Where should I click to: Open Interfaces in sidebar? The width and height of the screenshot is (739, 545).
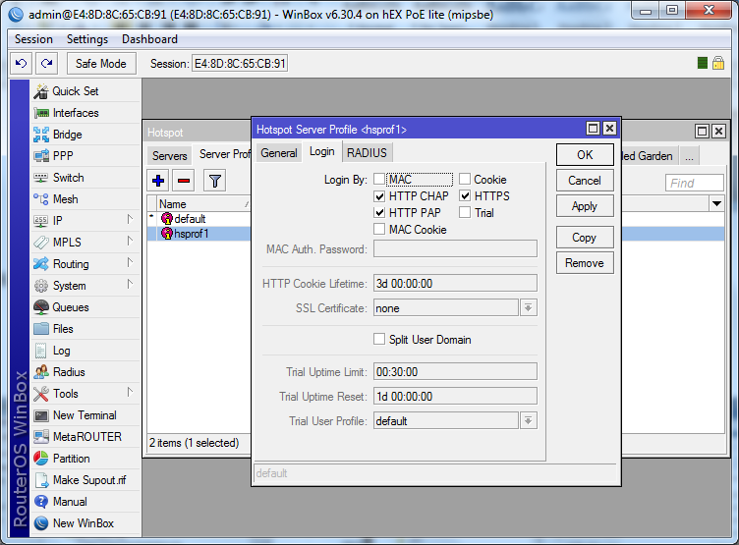tap(85, 113)
